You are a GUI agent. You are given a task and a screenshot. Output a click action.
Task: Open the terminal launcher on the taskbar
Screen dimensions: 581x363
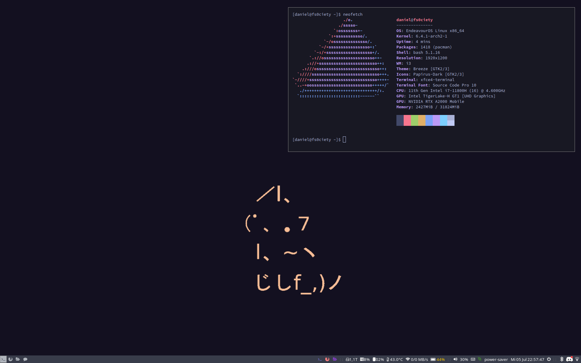click(3, 359)
